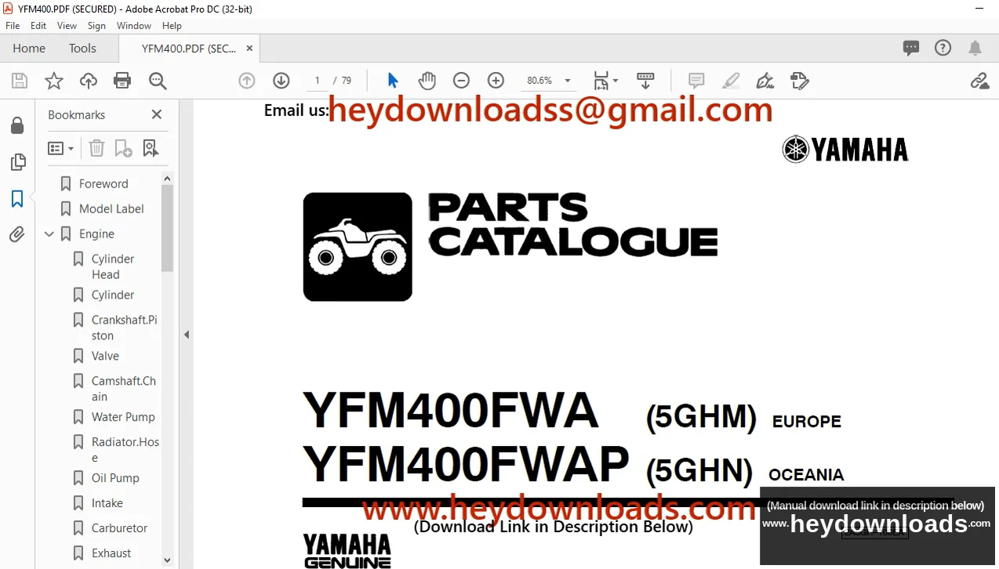Screen dimensions: 999x569
Task: Close the Bookmarks panel
Action: click(x=157, y=114)
